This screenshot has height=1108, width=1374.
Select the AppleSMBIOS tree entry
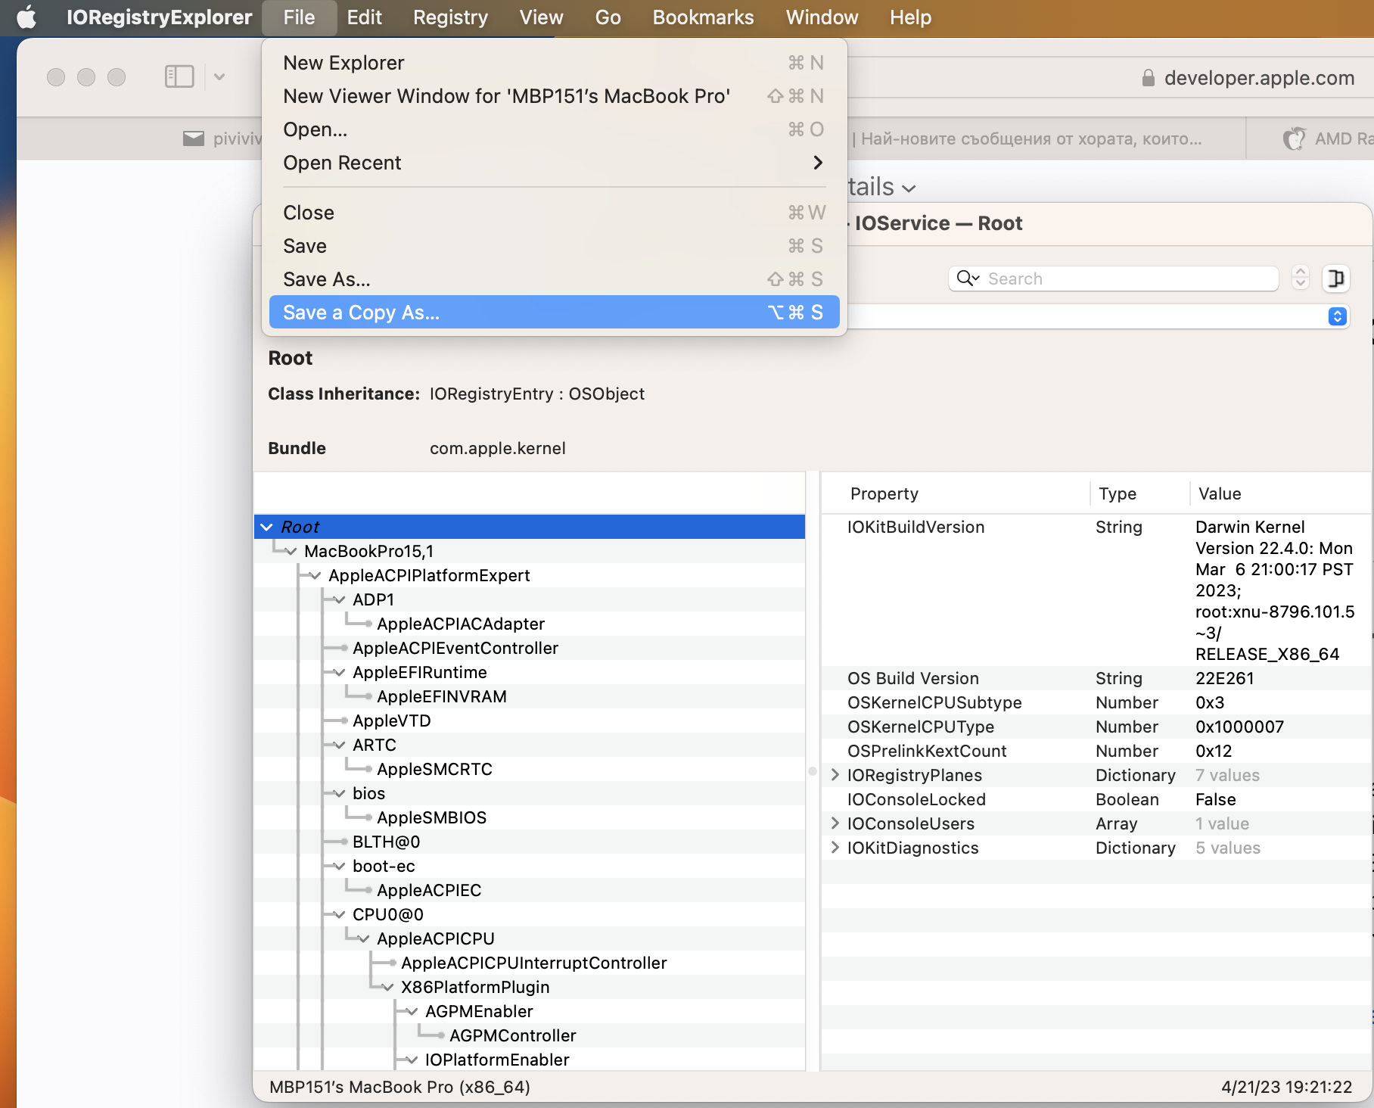431,817
